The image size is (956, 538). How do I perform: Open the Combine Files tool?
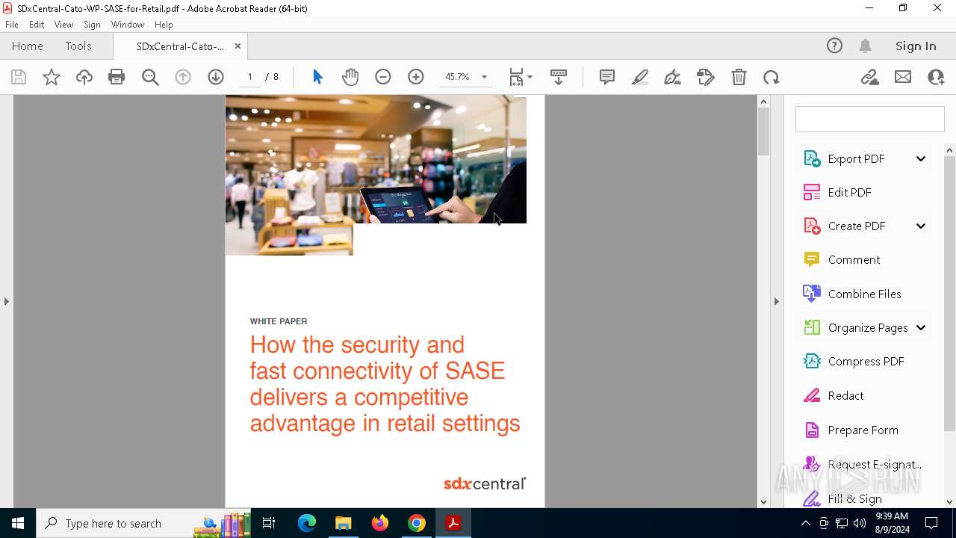point(864,294)
